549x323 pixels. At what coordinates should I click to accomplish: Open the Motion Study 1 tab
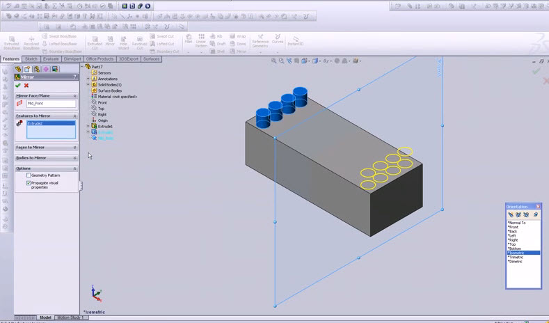point(71,317)
